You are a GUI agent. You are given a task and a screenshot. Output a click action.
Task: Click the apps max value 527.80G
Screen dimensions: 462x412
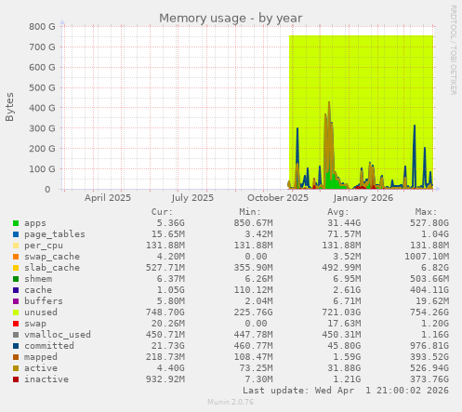pyautogui.click(x=429, y=223)
